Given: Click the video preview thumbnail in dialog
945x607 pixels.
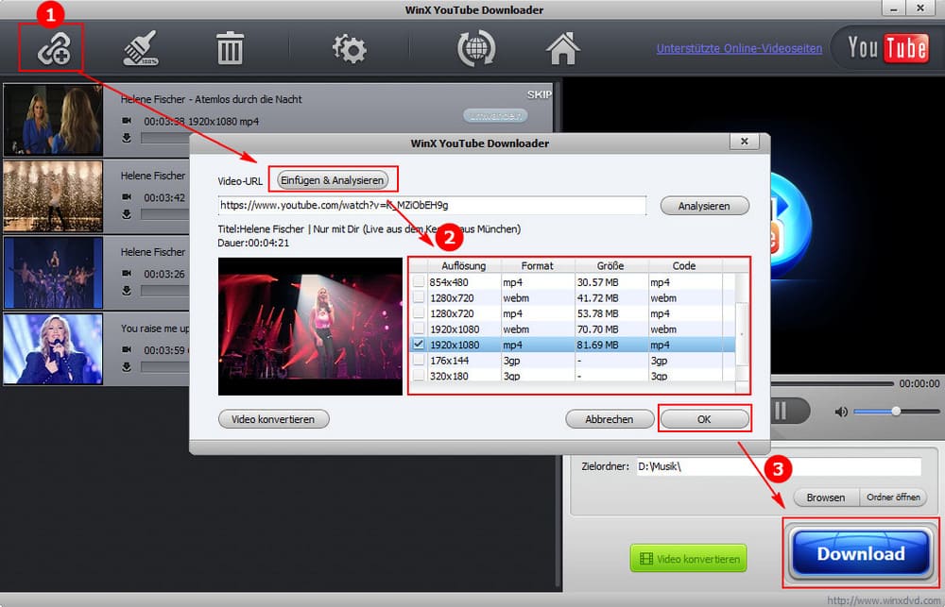Looking at the screenshot, I should [x=310, y=327].
